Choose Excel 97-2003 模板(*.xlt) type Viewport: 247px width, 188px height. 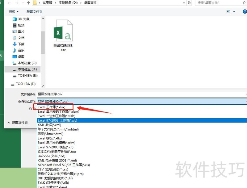click(x=142, y=147)
